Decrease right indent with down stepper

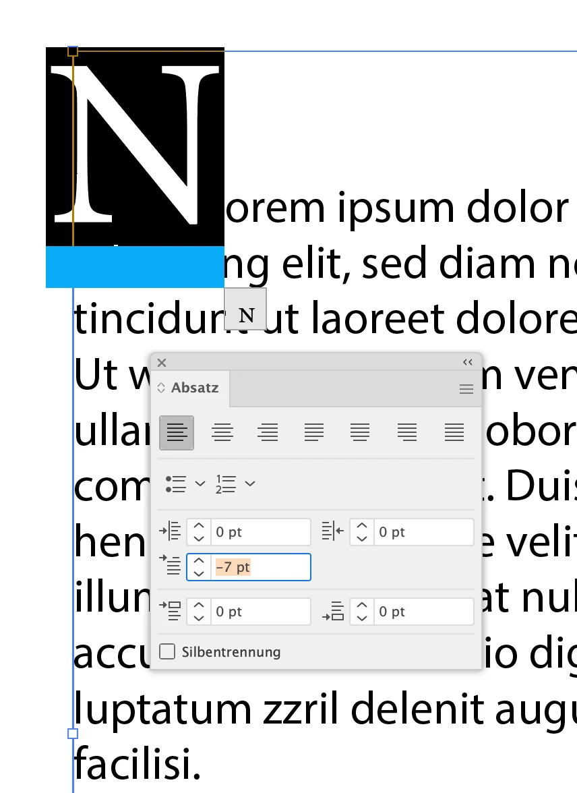click(x=362, y=539)
